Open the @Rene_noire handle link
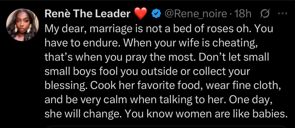This screenshot has height=128, width=295. [196, 14]
